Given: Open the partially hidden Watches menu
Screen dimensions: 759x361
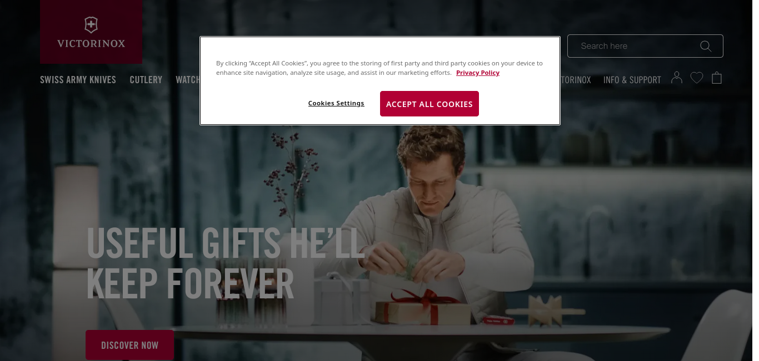Looking at the screenshot, I should pyautogui.click(x=188, y=80).
